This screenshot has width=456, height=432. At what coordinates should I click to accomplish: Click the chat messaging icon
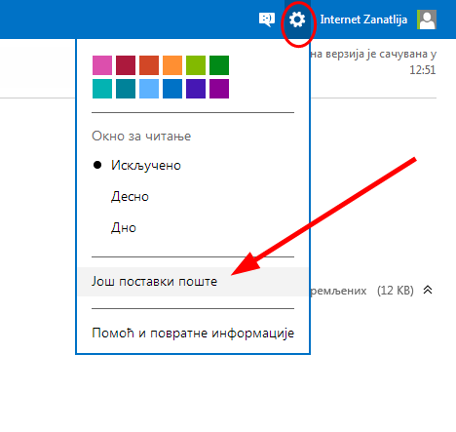point(267,20)
